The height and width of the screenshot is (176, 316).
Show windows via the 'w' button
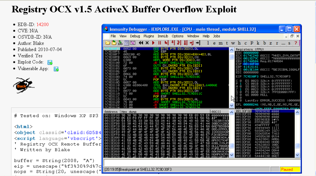point(233,43)
